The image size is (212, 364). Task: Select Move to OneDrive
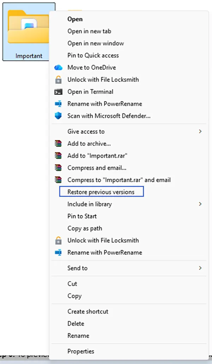tap(92, 68)
